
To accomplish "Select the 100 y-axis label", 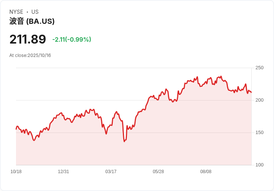I will click(259, 165).
